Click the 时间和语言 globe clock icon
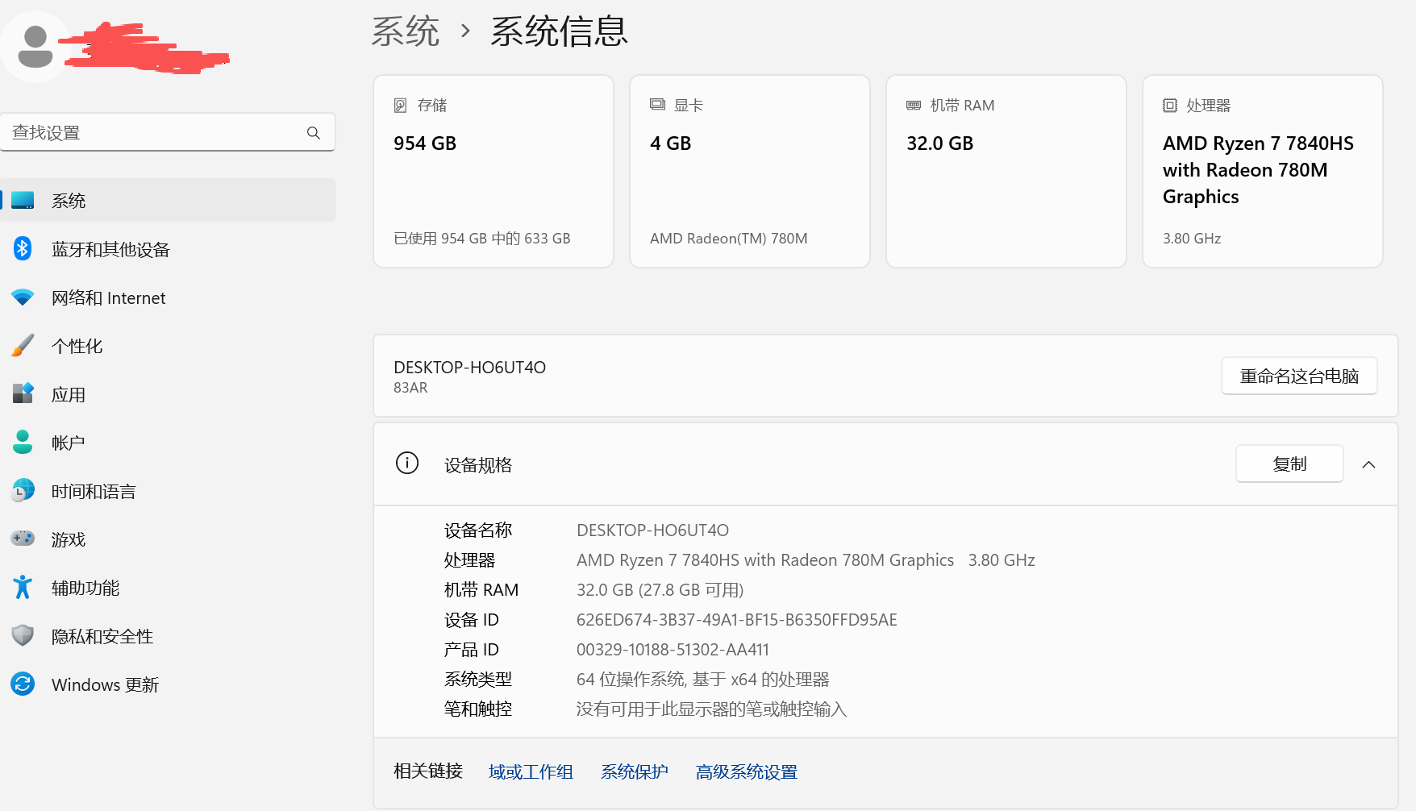Viewport: 1416px width, 811px height. coord(23,490)
